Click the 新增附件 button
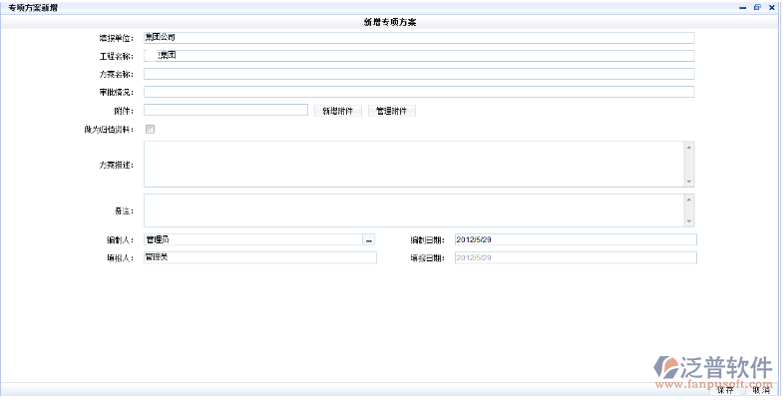The height and width of the screenshot is (400, 783). [337, 111]
